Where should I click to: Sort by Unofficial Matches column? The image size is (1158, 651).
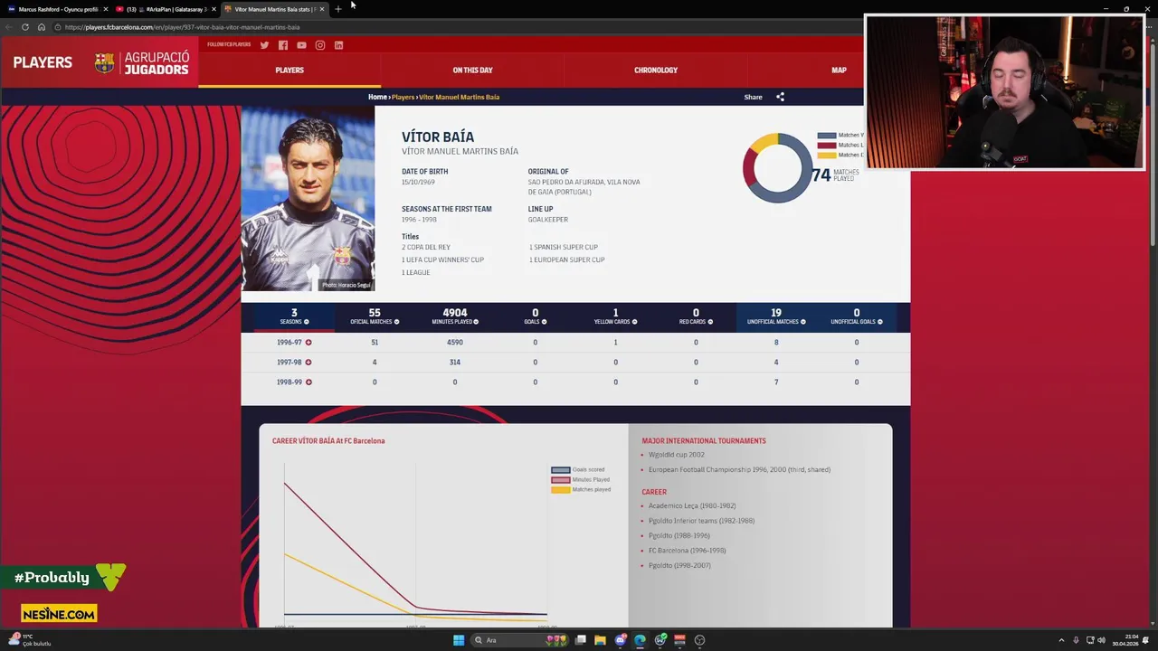(x=776, y=316)
